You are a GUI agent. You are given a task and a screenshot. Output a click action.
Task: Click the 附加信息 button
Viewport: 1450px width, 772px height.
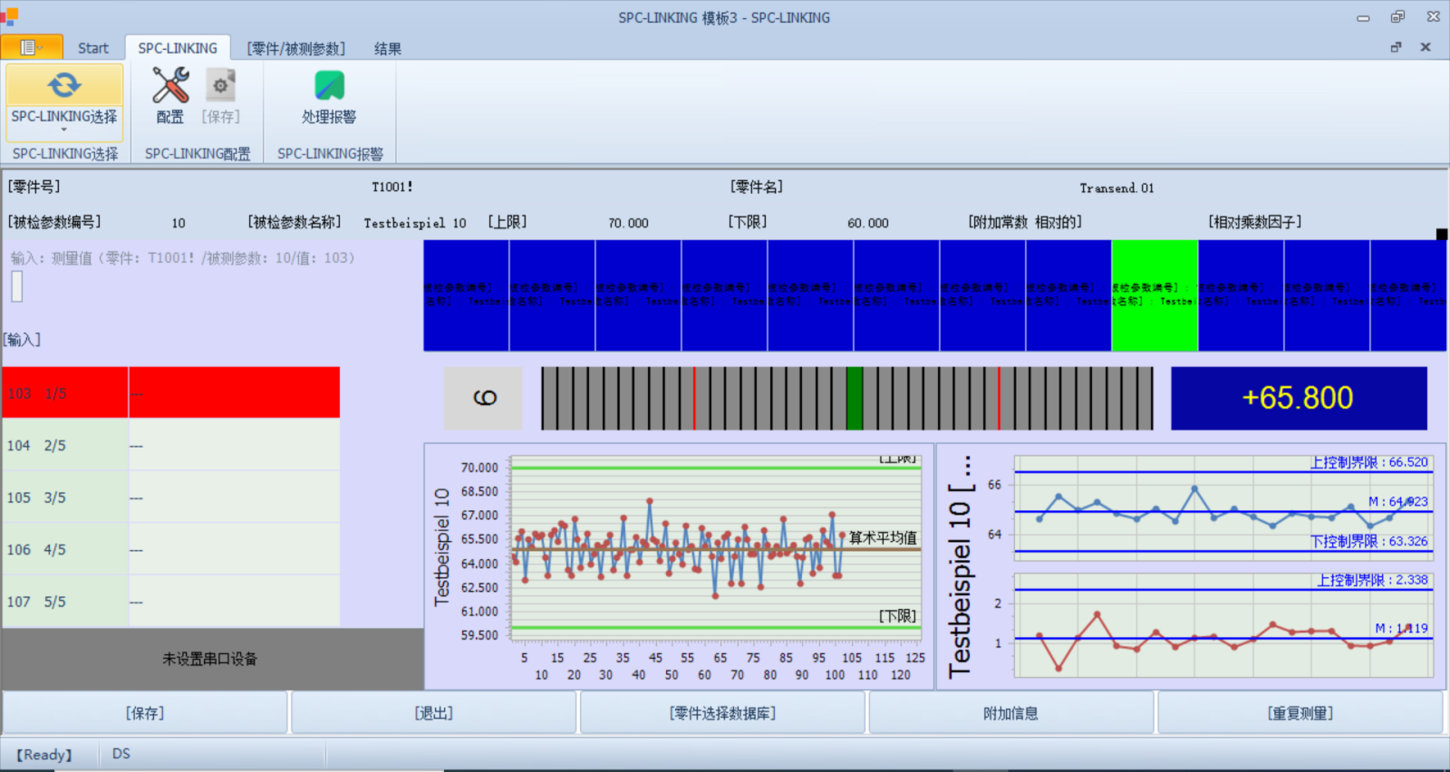point(1010,713)
